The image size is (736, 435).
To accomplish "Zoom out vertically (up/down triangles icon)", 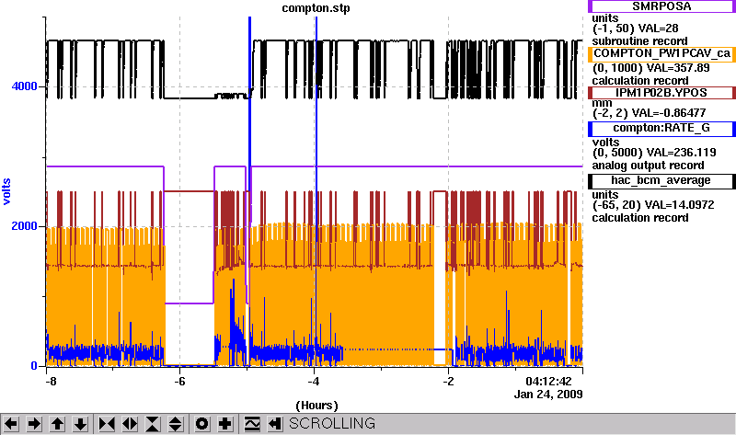I will pyautogui.click(x=176, y=424).
